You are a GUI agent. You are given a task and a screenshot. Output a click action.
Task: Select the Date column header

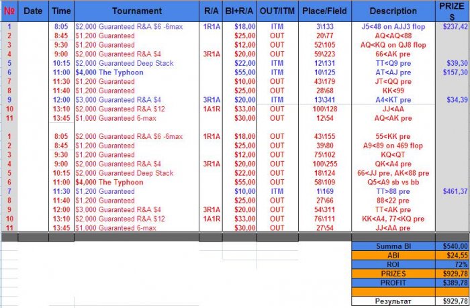(33, 11)
